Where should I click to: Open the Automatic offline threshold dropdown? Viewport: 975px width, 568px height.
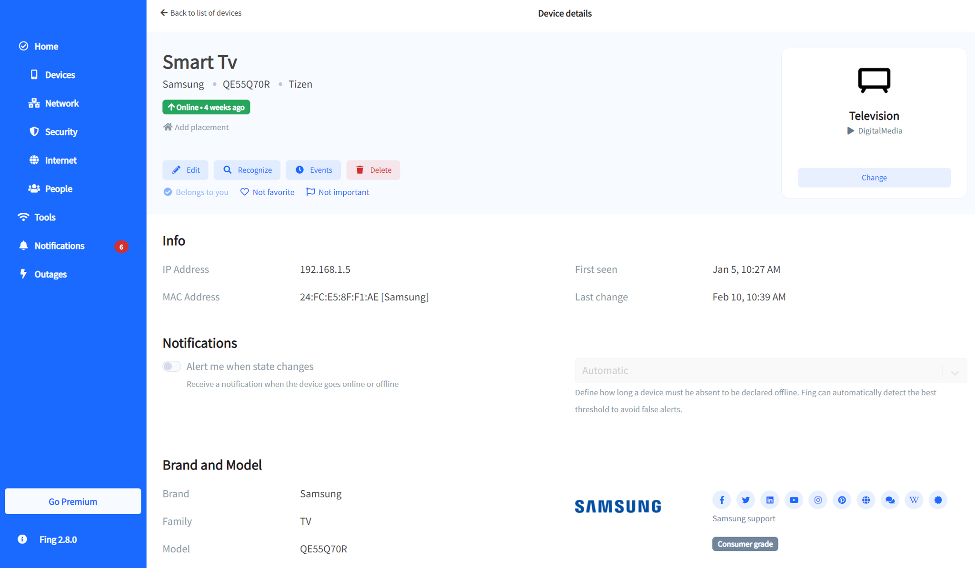point(771,370)
